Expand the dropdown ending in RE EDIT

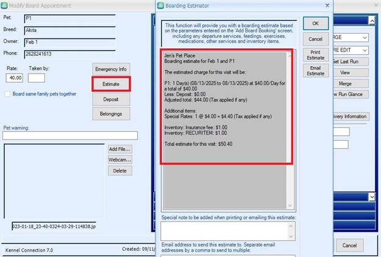pos(365,50)
